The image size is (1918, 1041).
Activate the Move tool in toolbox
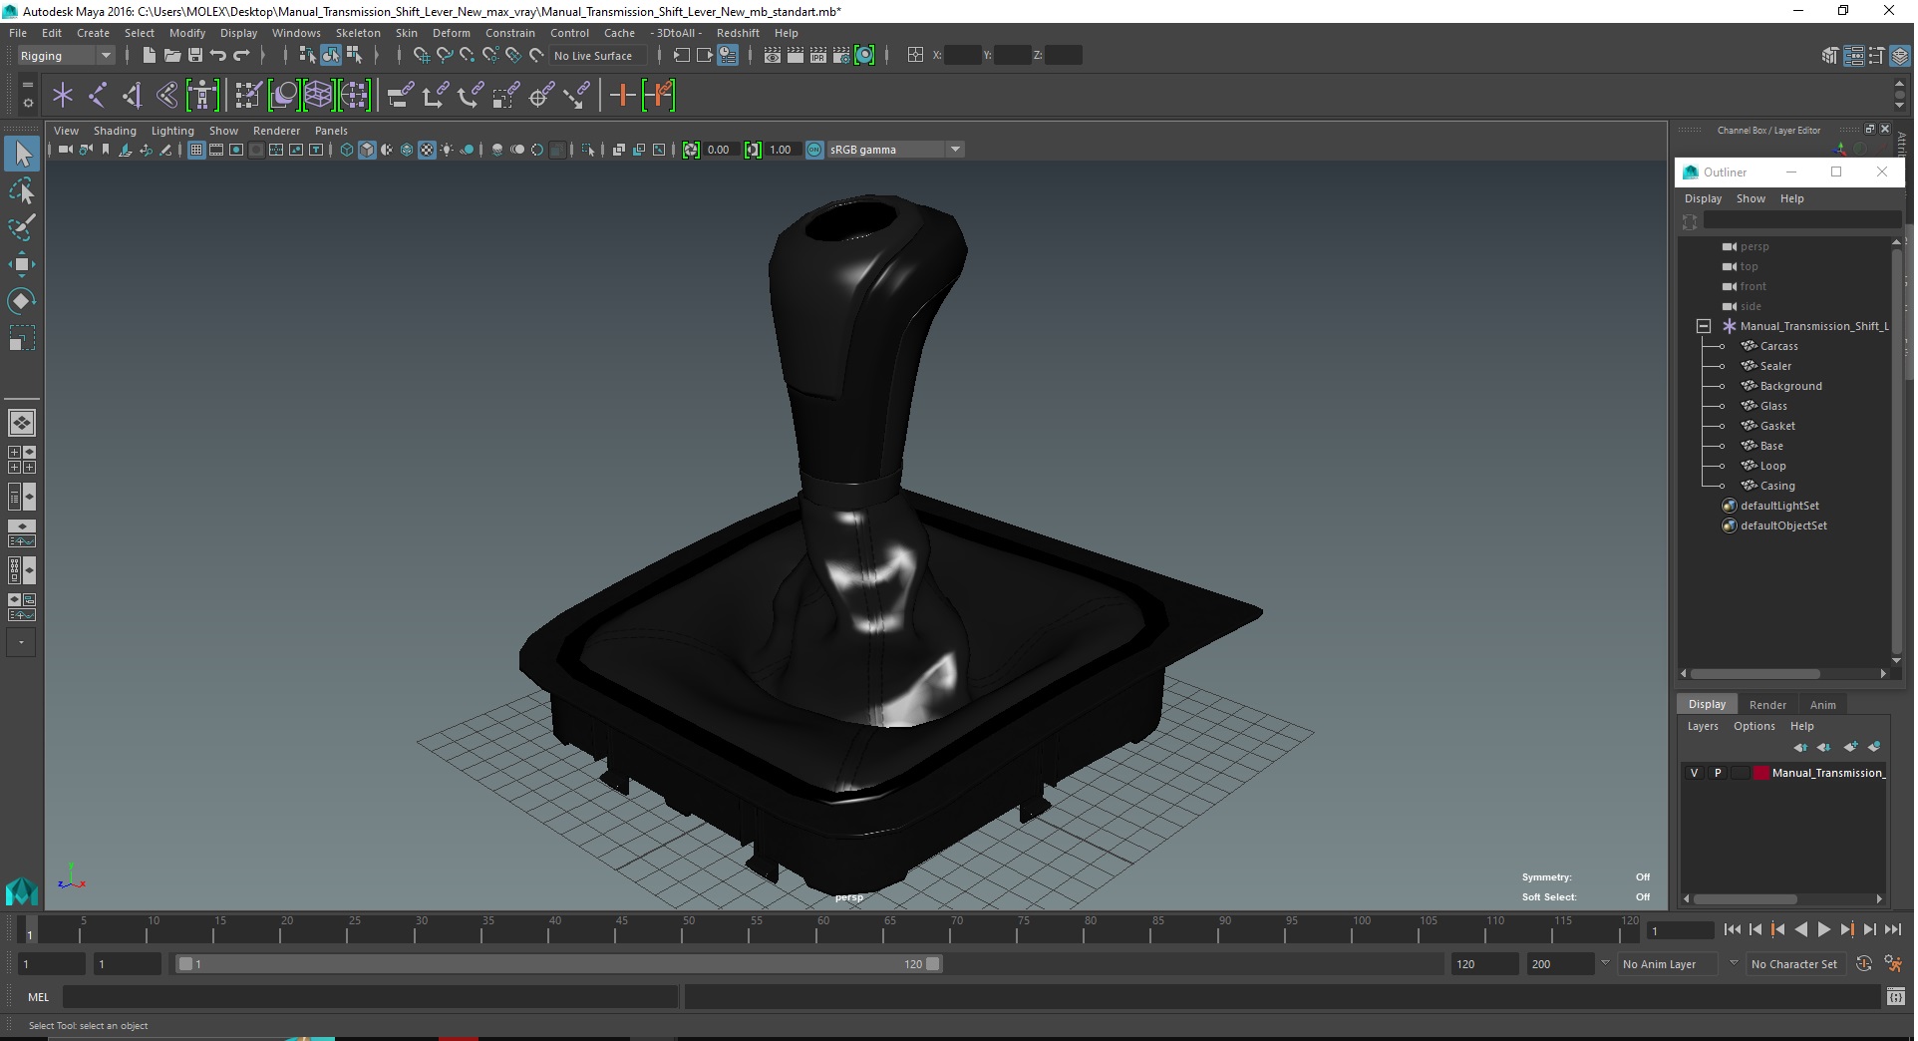(x=22, y=264)
